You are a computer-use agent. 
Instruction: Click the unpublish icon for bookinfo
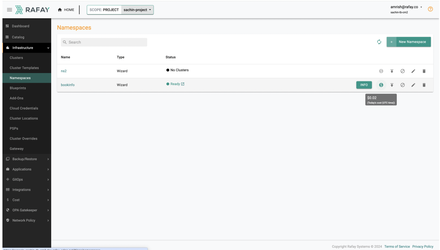tap(403, 85)
